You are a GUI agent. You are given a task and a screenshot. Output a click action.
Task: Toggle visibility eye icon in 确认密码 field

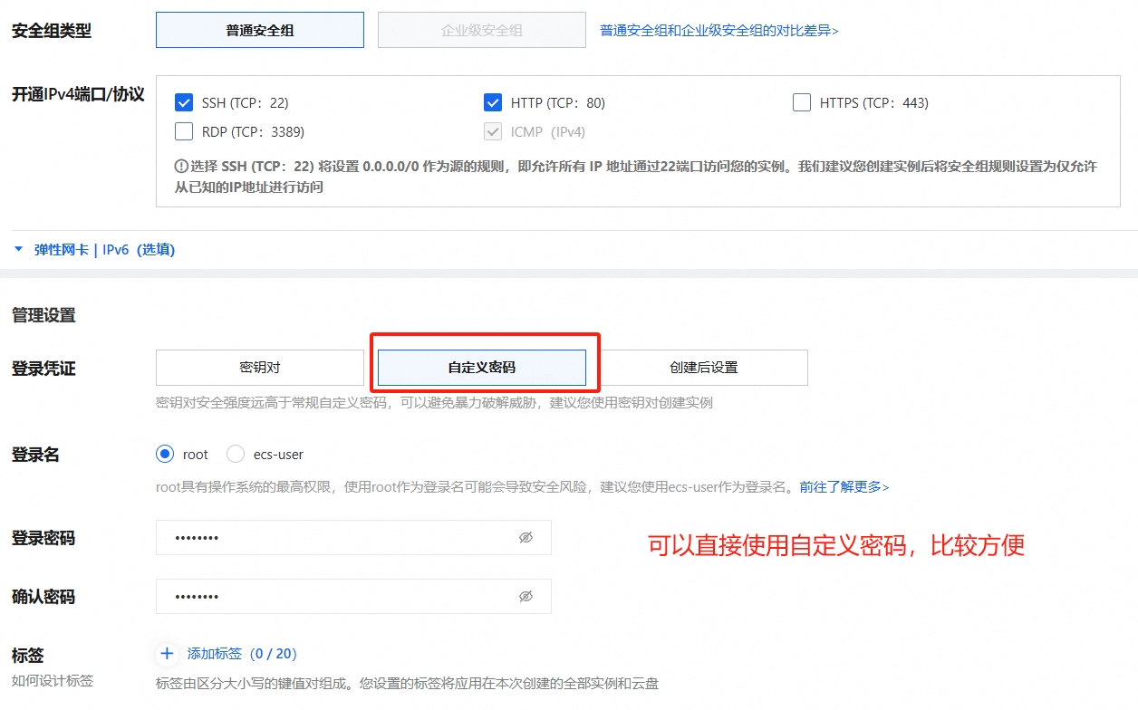[526, 597]
